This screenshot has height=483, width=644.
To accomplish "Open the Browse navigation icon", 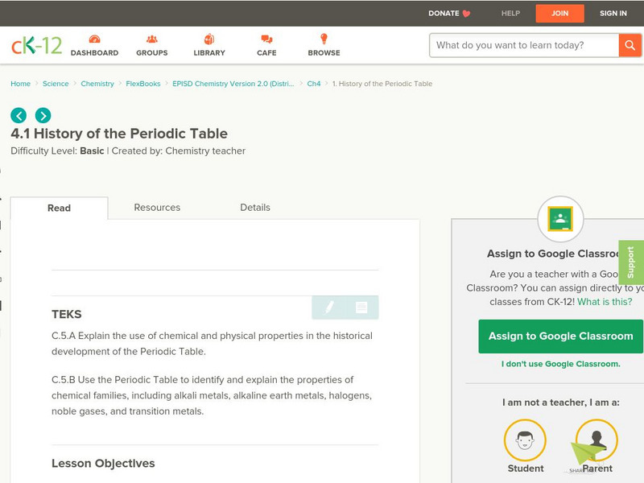I will click(324, 39).
